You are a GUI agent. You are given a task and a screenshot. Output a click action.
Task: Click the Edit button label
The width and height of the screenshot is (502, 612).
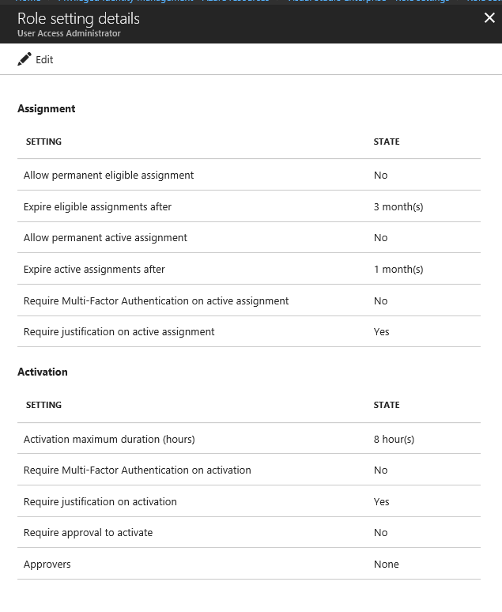tap(44, 60)
